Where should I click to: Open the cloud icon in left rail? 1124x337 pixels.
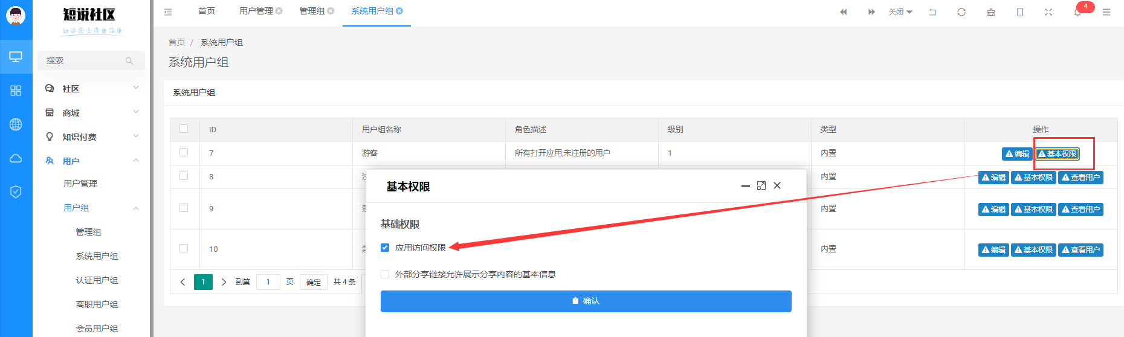pos(16,158)
